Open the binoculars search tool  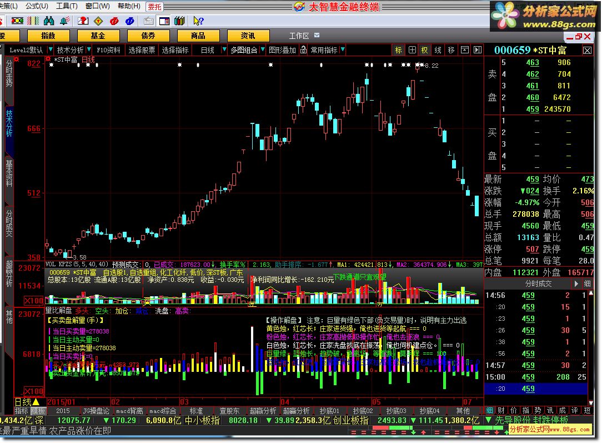click(49, 21)
